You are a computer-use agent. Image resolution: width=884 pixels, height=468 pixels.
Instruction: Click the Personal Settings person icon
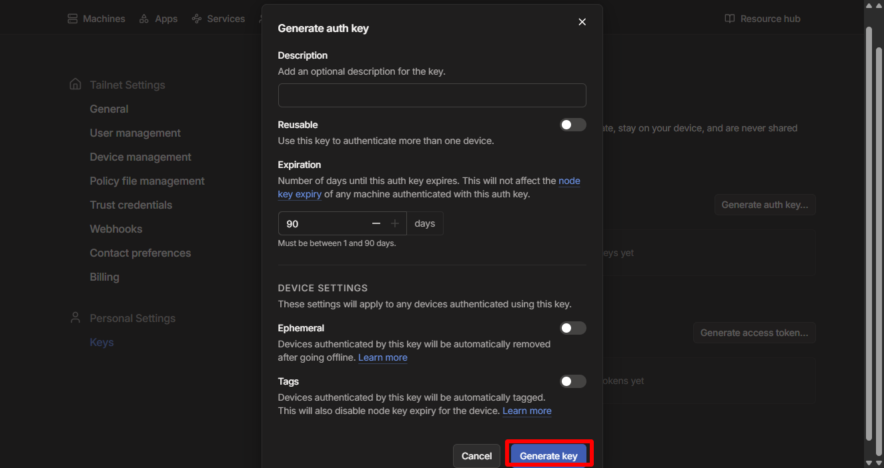click(x=75, y=318)
